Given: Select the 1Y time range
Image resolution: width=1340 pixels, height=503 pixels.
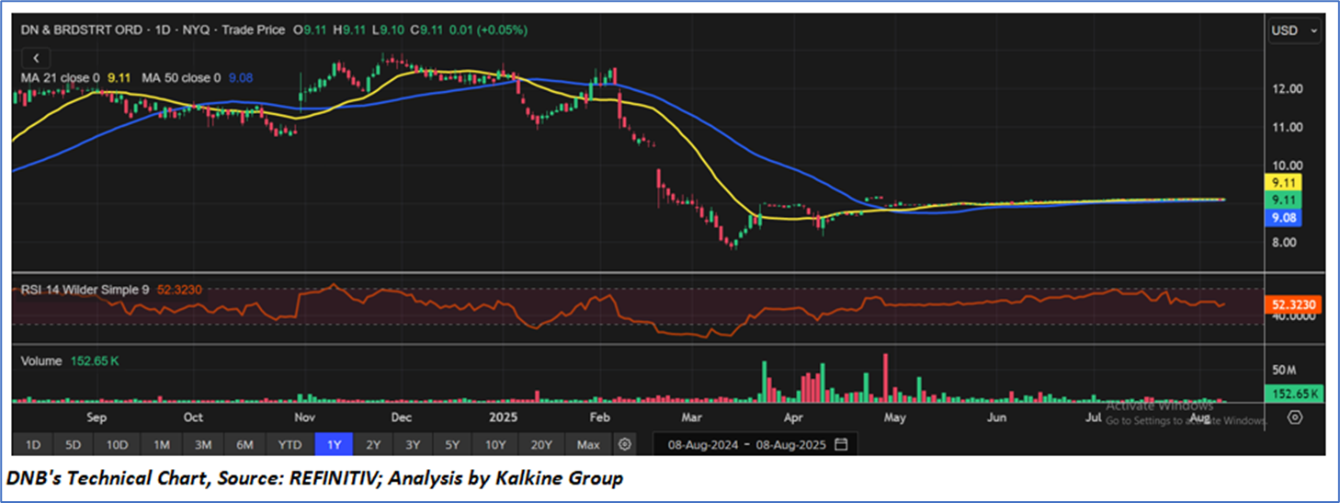Looking at the screenshot, I should pos(335,445).
